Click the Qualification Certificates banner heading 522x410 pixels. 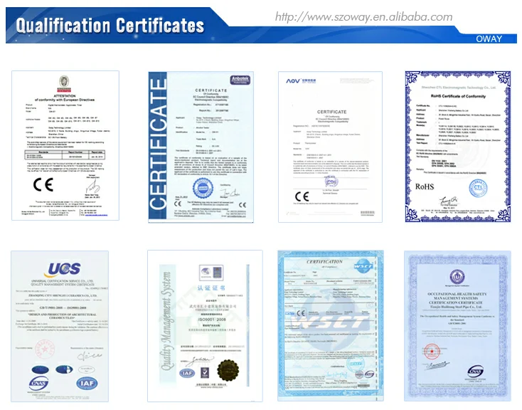(x=110, y=26)
